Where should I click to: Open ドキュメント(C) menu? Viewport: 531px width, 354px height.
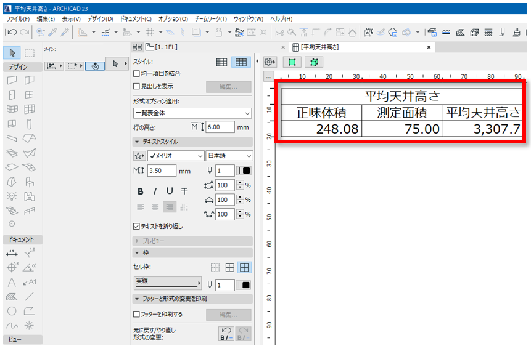coord(136,19)
